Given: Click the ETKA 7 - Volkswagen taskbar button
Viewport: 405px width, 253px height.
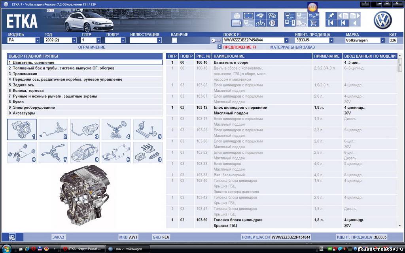Looking at the screenshot, I should pos(128,249).
